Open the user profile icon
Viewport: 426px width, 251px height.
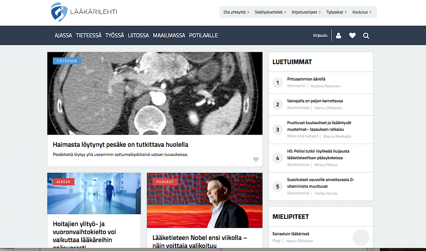click(x=339, y=35)
